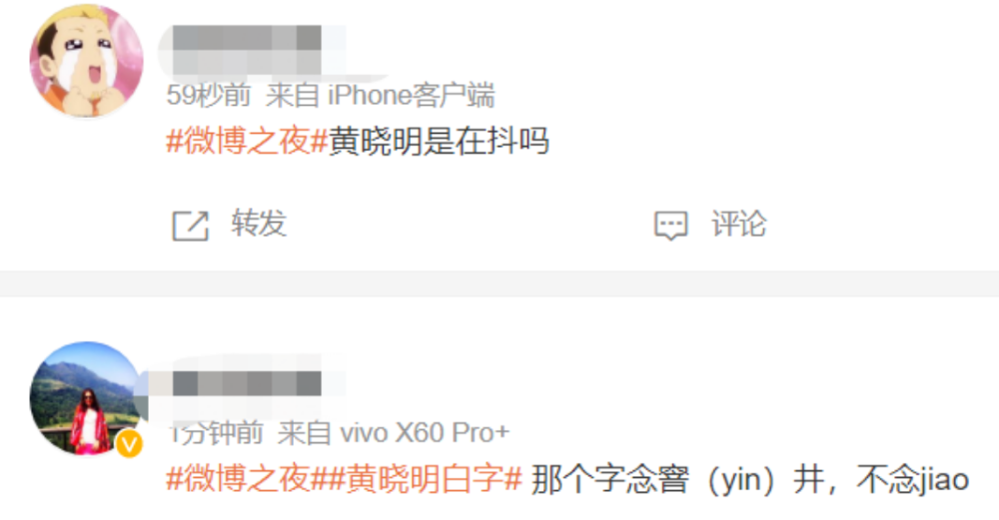Click the iPhone客户端 source link
999x520 pixels.
[x=411, y=96]
